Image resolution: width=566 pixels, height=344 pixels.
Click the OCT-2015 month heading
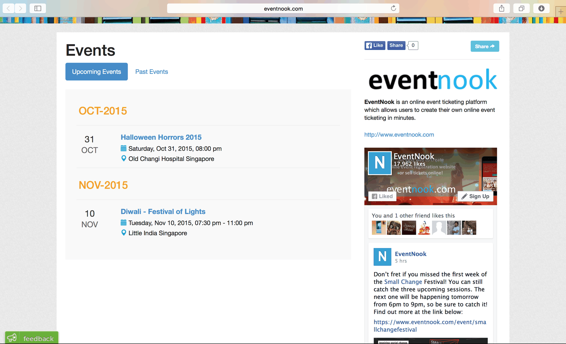(x=103, y=111)
